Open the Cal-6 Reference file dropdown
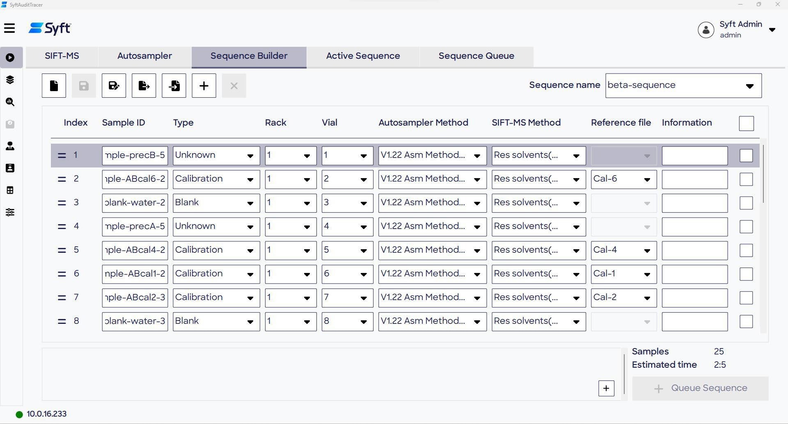Screen dimensions: 788x424 tap(648, 179)
